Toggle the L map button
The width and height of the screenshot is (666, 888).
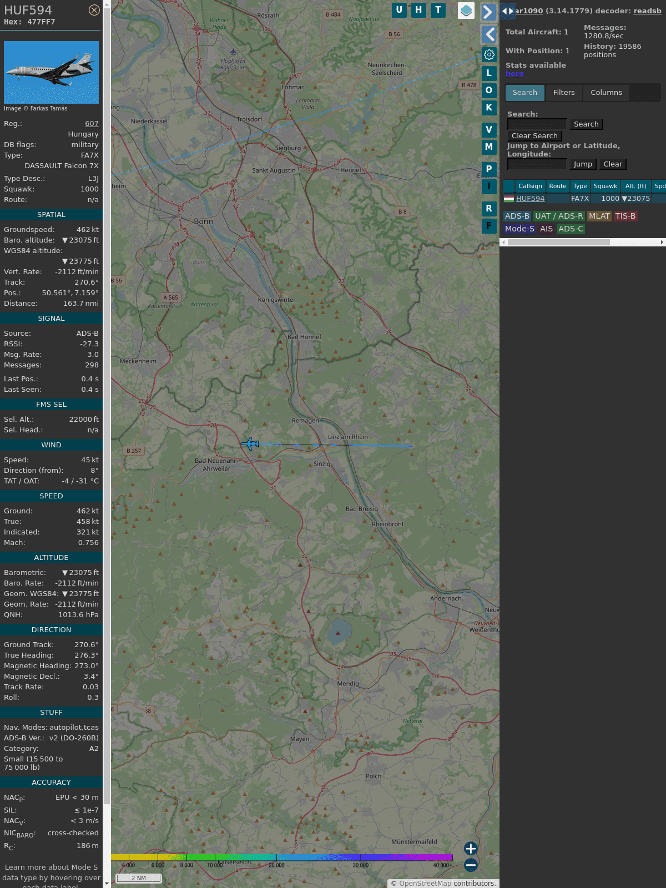pos(489,73)
